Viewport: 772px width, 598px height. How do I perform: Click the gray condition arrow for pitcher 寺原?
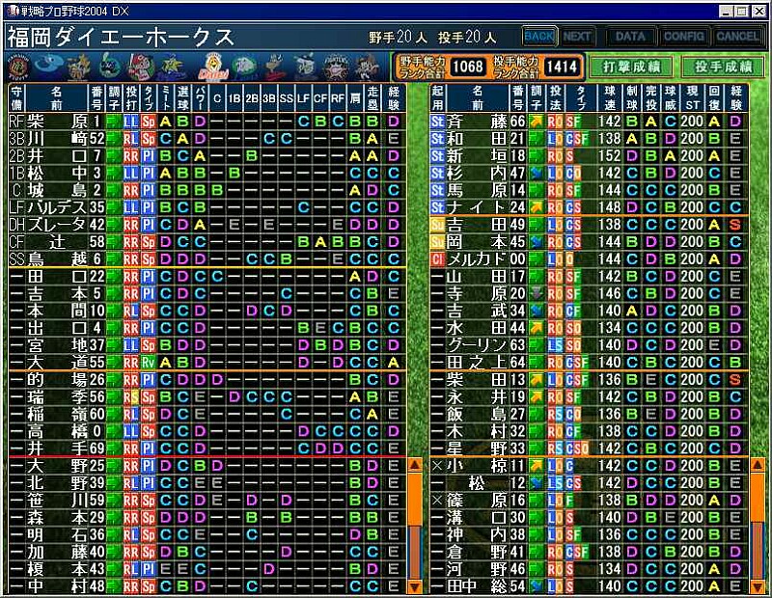[537, 293]
